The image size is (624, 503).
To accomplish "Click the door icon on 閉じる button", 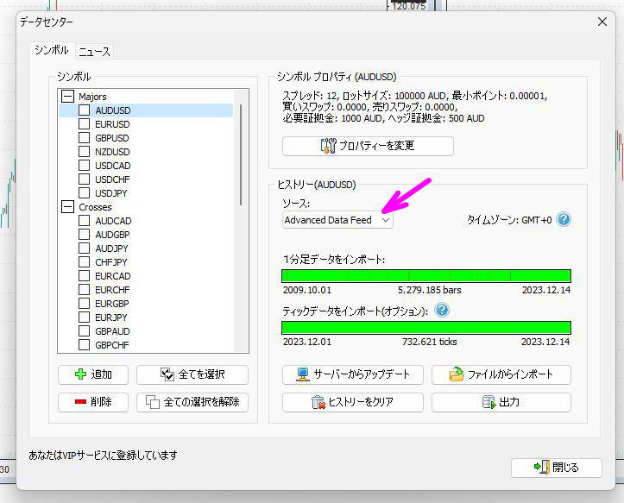I will pyautogui.click(x=542, y=467).
